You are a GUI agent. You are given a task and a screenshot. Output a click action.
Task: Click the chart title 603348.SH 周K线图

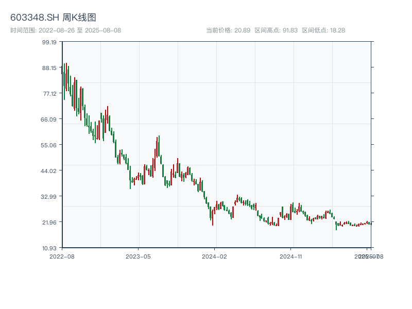[x=53, y=18]
